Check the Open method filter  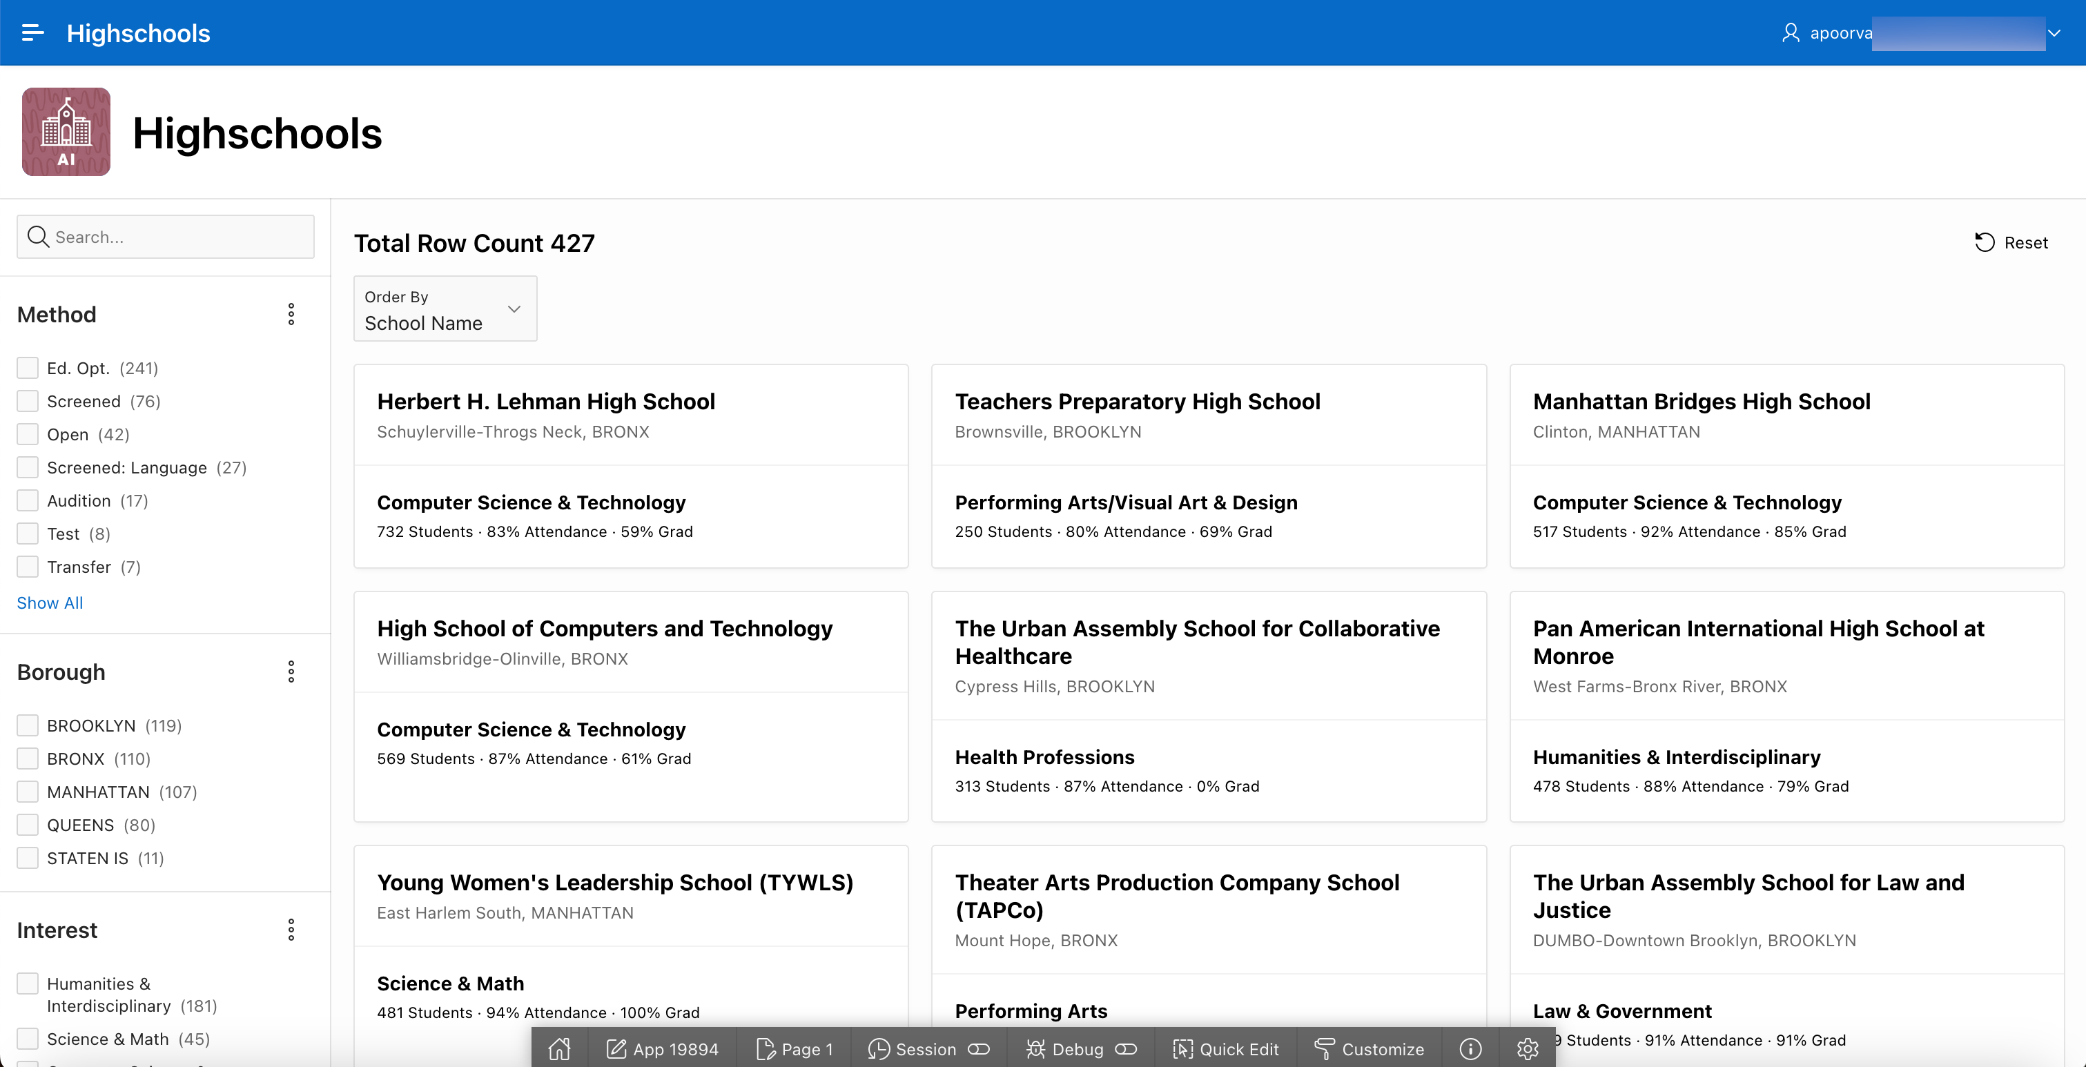coord(28,434)
